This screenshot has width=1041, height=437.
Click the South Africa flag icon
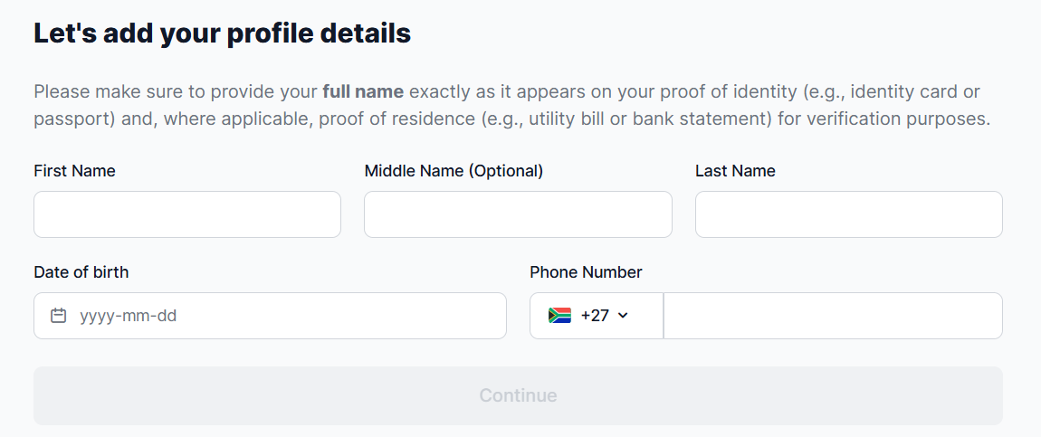[559, 316]
